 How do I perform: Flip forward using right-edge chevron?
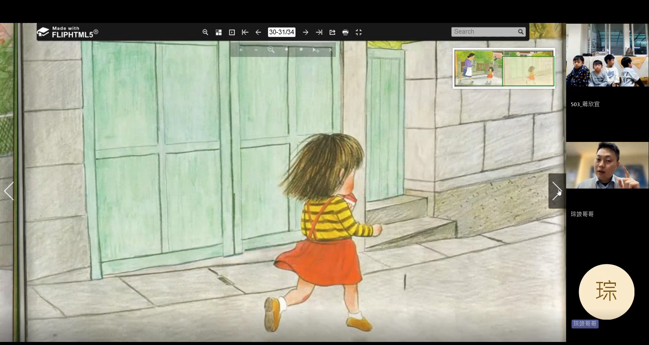[x=556, y=191]
